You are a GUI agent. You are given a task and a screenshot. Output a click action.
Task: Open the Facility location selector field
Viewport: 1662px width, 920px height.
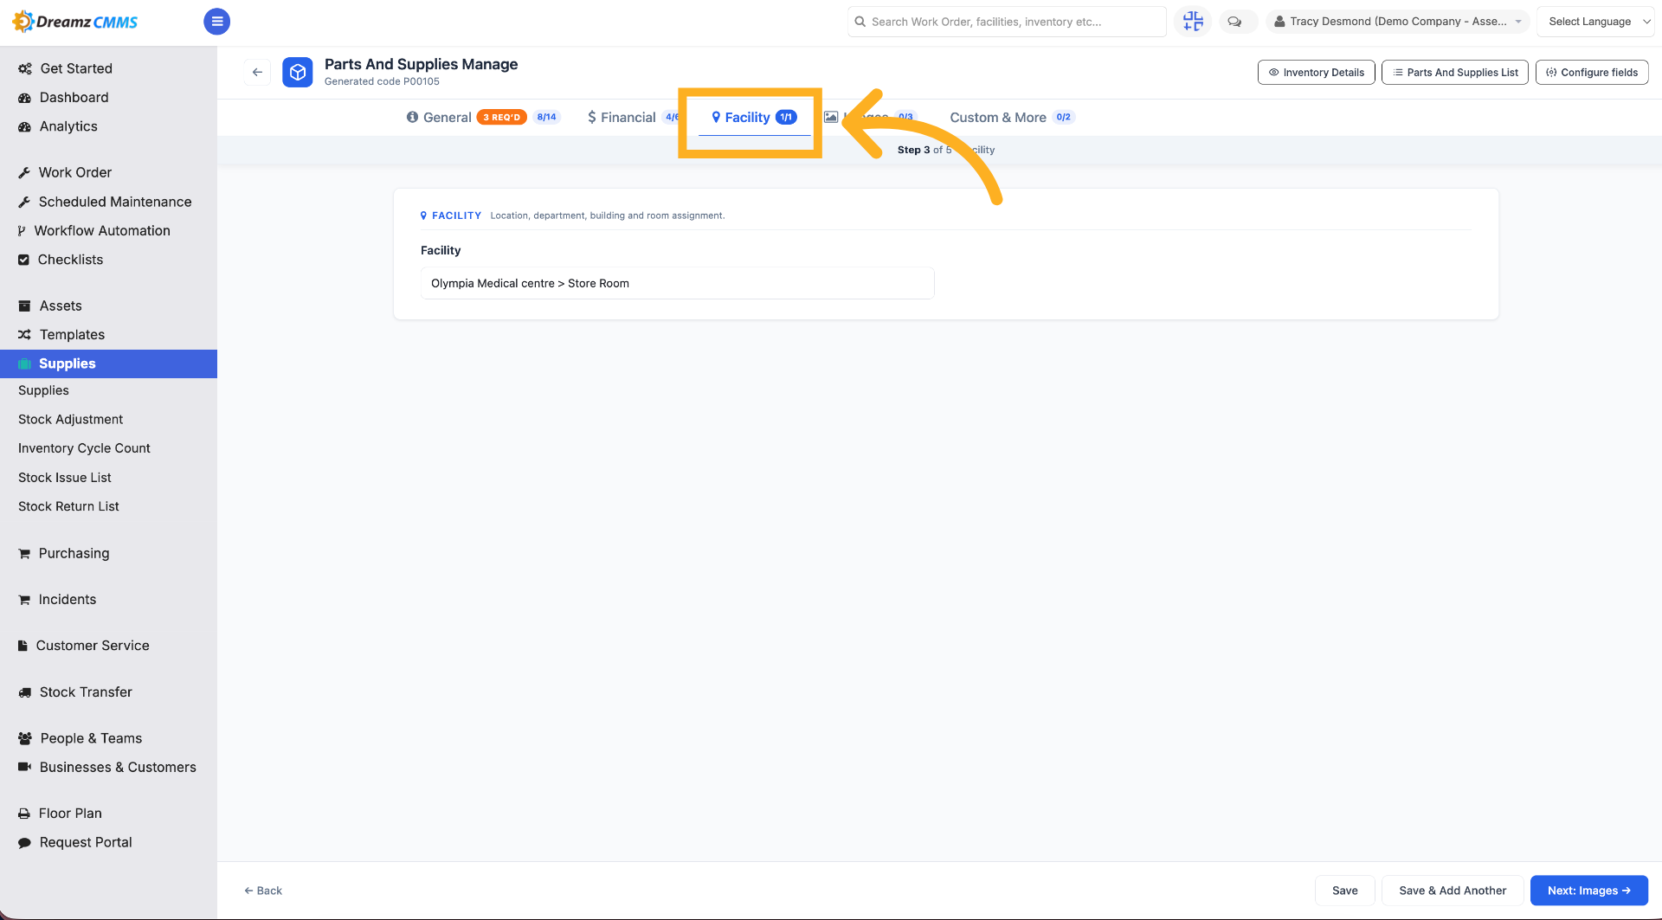click(x=677, y=283)
